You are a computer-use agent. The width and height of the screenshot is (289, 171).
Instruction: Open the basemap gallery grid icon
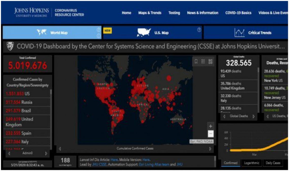coord(210,61)
